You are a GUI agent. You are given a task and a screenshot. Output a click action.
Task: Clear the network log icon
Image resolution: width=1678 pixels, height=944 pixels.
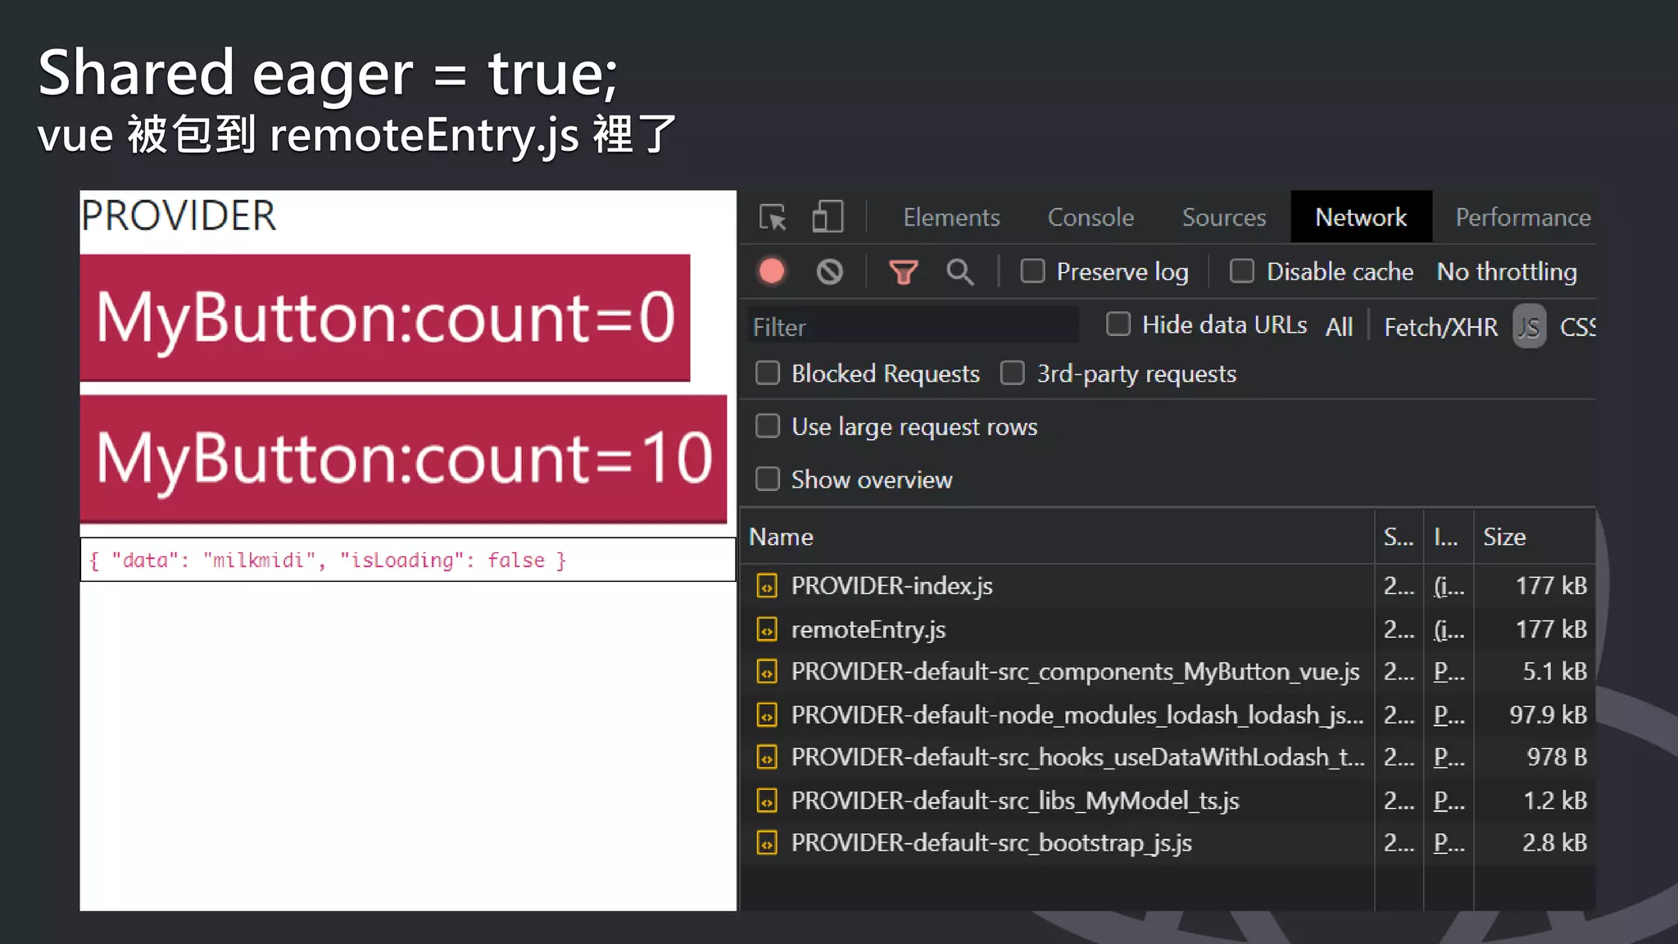click(x=830, y=271)
